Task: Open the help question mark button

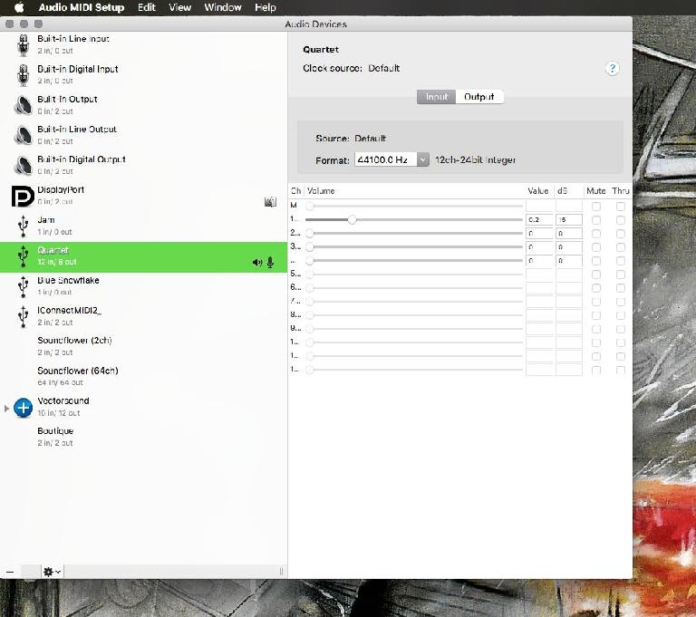Action: 612,68
